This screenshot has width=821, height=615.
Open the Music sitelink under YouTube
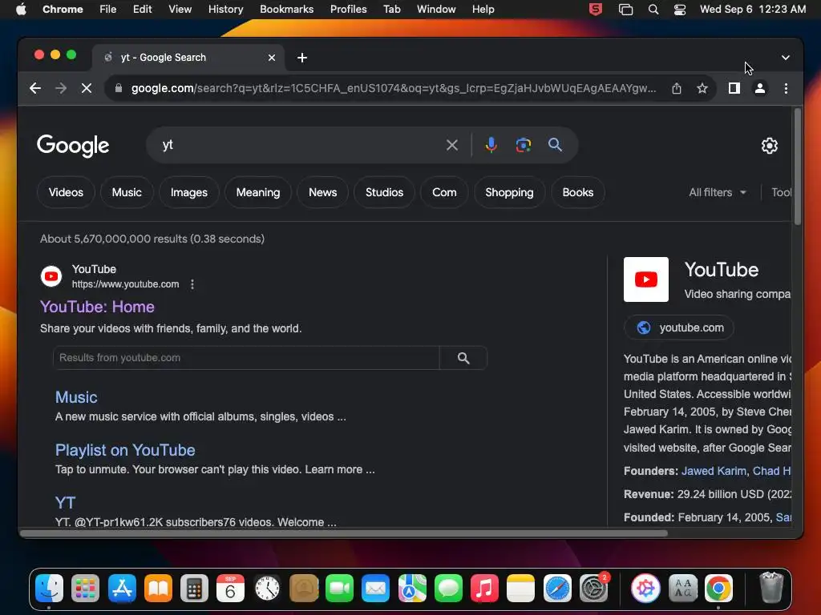coord(76,397)
